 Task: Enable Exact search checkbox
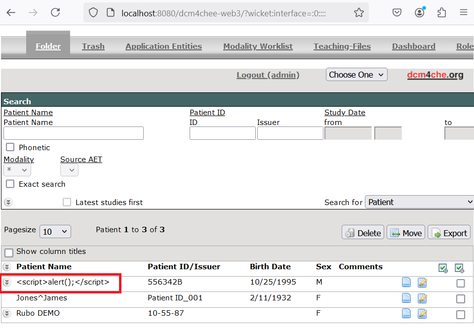pos(10,184)
